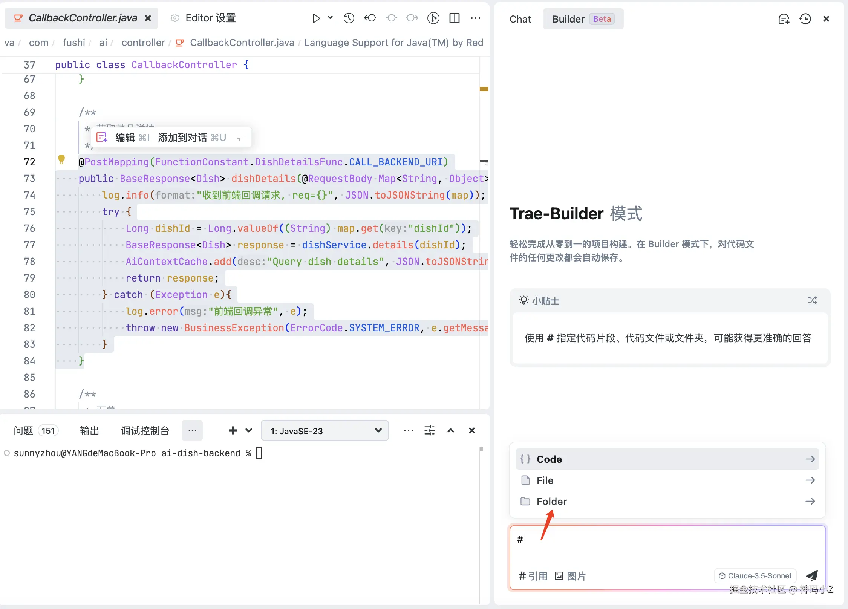Open the 问题 problems tab
Image resolution: width=848 pixels, height=609 pixels.
(23, 431)
